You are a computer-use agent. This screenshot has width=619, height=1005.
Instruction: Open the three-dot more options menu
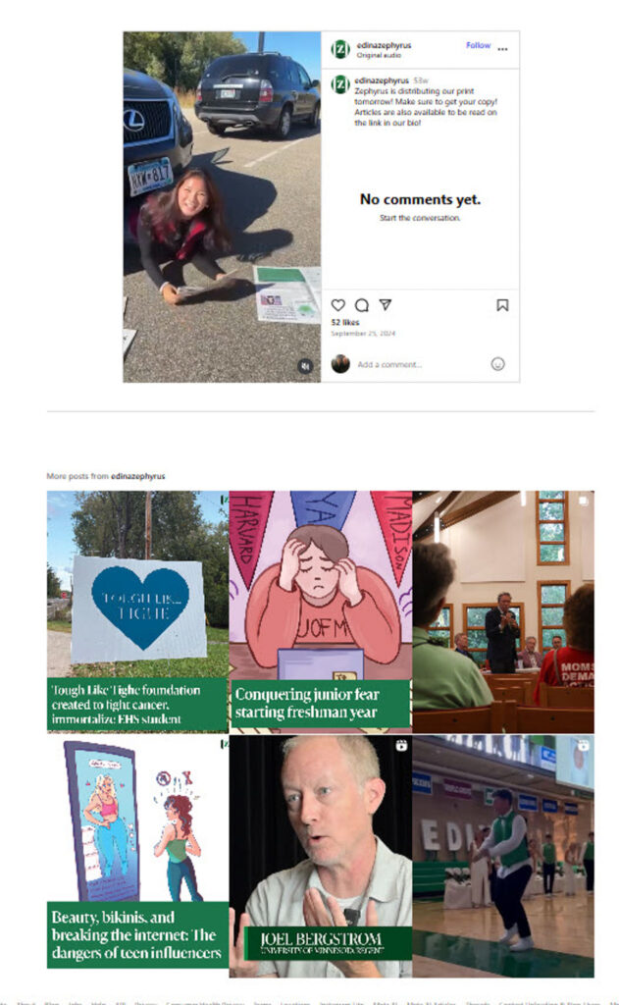coord(503,49)
